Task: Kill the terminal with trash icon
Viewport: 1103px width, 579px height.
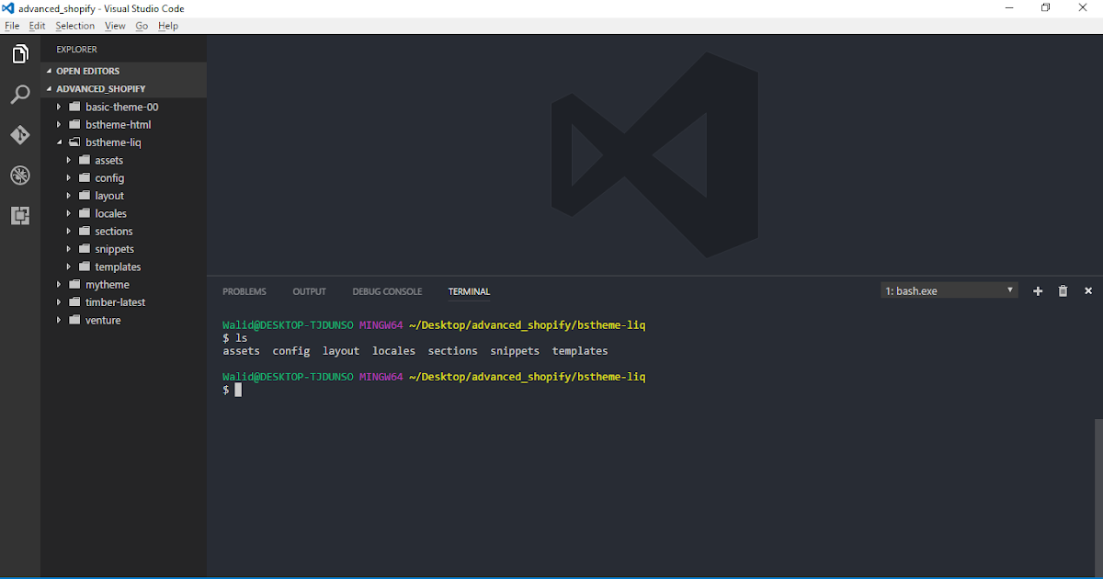Action: (1063, 291)
